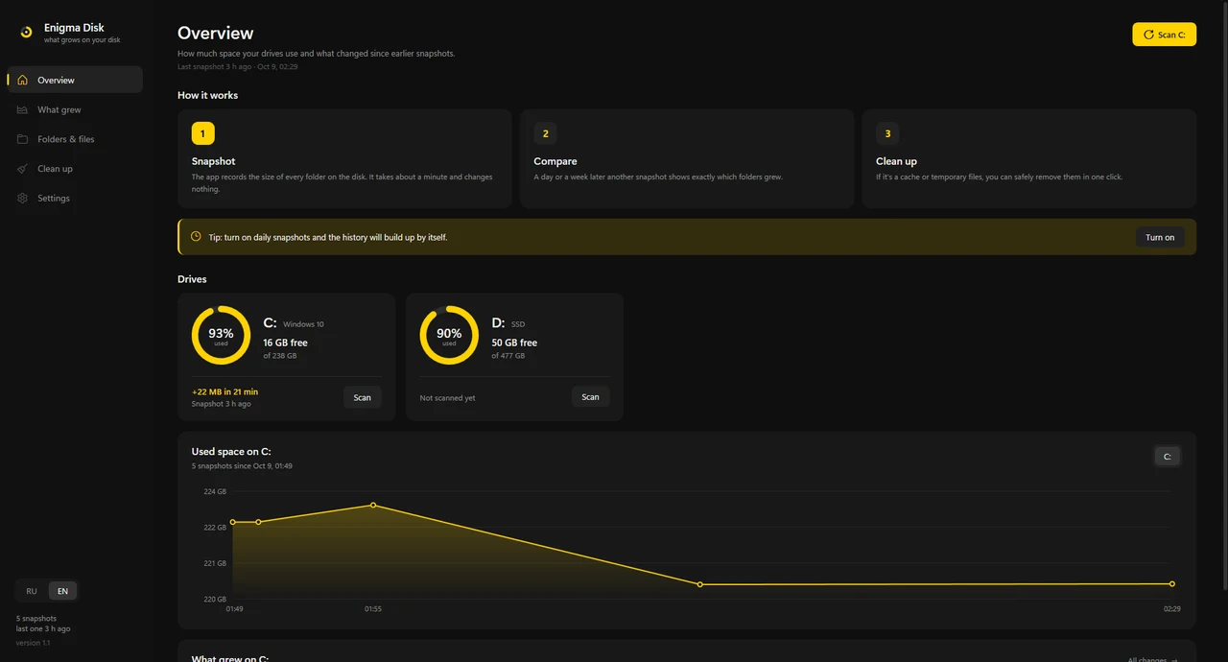Viewport: 1228px width, 662px height.
Task: Click the "16 GB free" value
Action: point(285,343)
